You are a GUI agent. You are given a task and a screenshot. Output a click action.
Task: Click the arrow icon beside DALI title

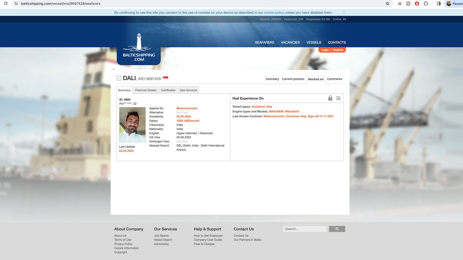[119, 78]
